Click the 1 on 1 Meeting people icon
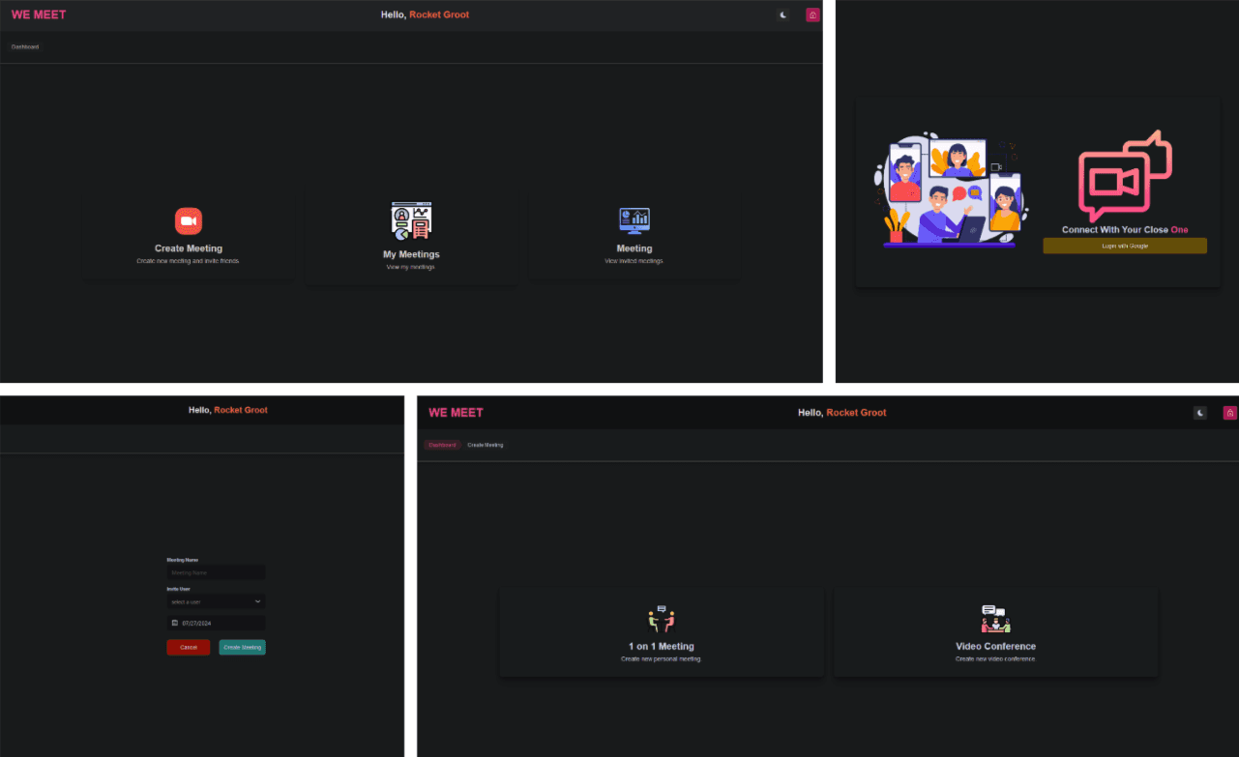 coord(662,619)
